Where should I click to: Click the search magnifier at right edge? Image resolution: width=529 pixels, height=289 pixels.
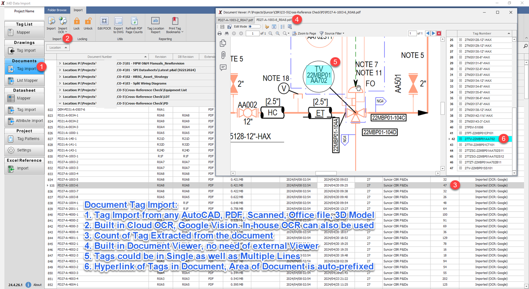[525, 46]
